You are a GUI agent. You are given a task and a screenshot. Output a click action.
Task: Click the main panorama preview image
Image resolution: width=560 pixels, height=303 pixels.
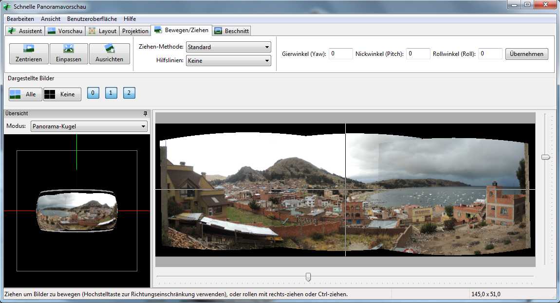pyautogui.click(x=345, y=190)
